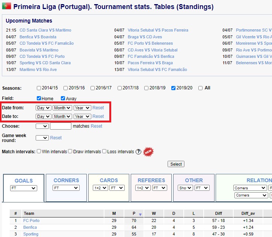Click the red NEW badge icon

[148, 152]
